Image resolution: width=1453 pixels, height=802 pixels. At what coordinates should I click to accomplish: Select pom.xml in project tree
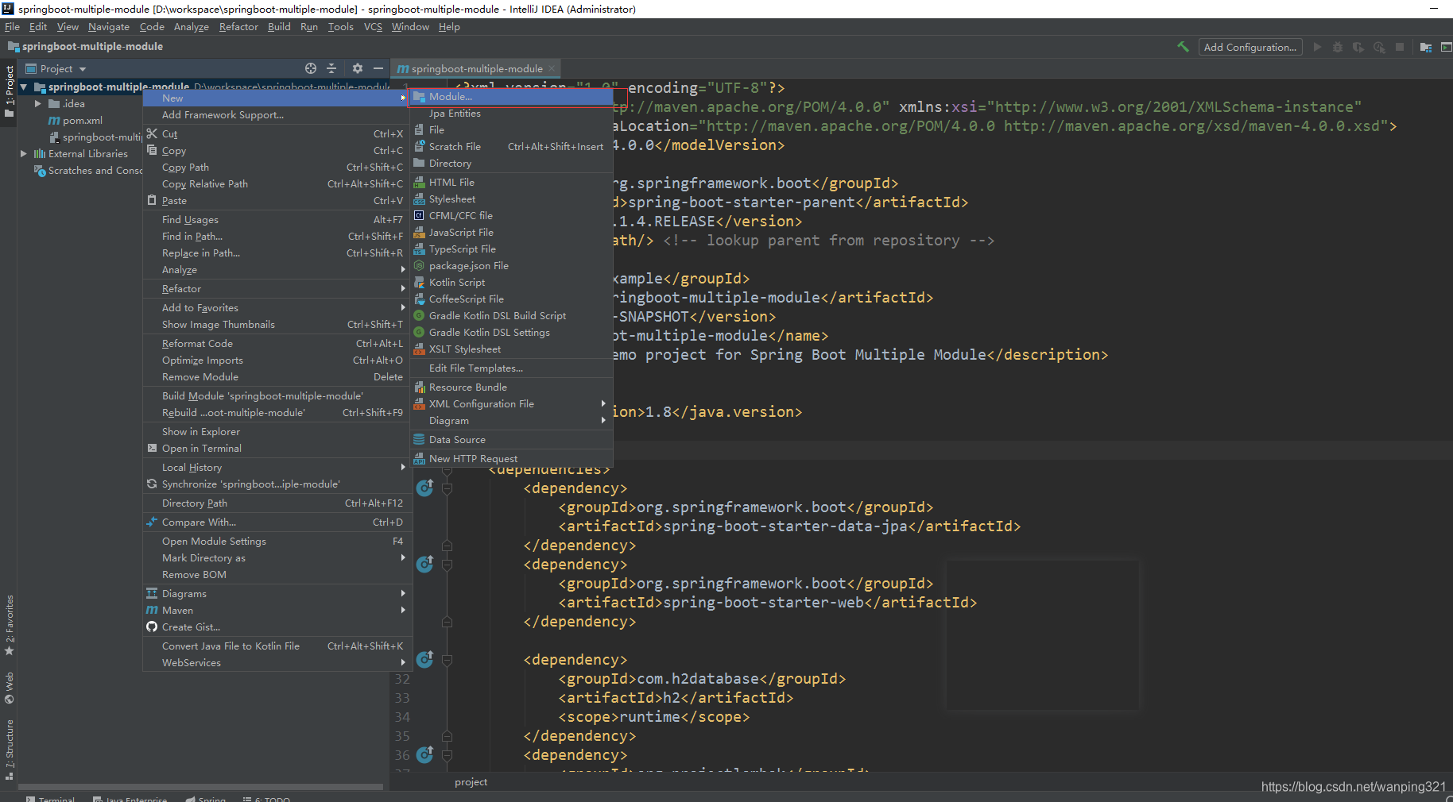click(82, 121)
